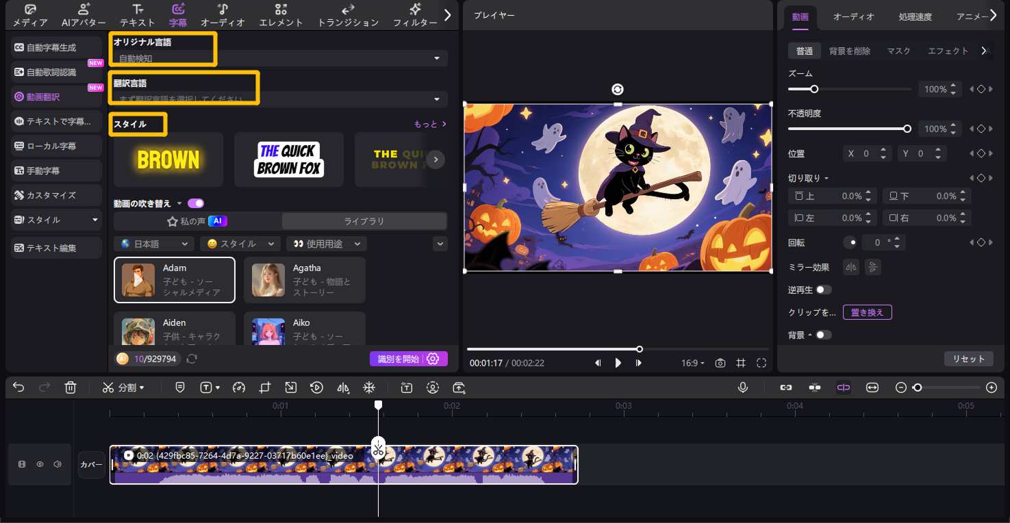Open the エレメント section in the top menu
The image size is (1010, 523).
point(281,15)
